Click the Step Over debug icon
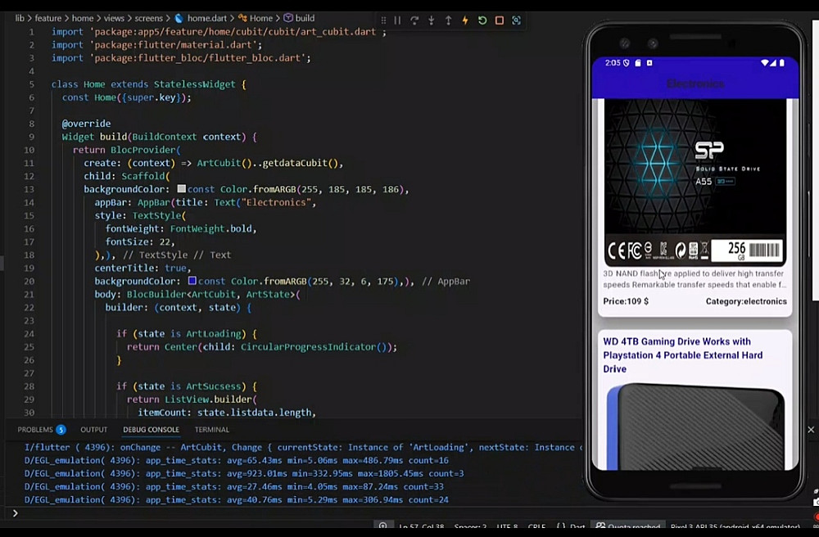 [414, 20]
